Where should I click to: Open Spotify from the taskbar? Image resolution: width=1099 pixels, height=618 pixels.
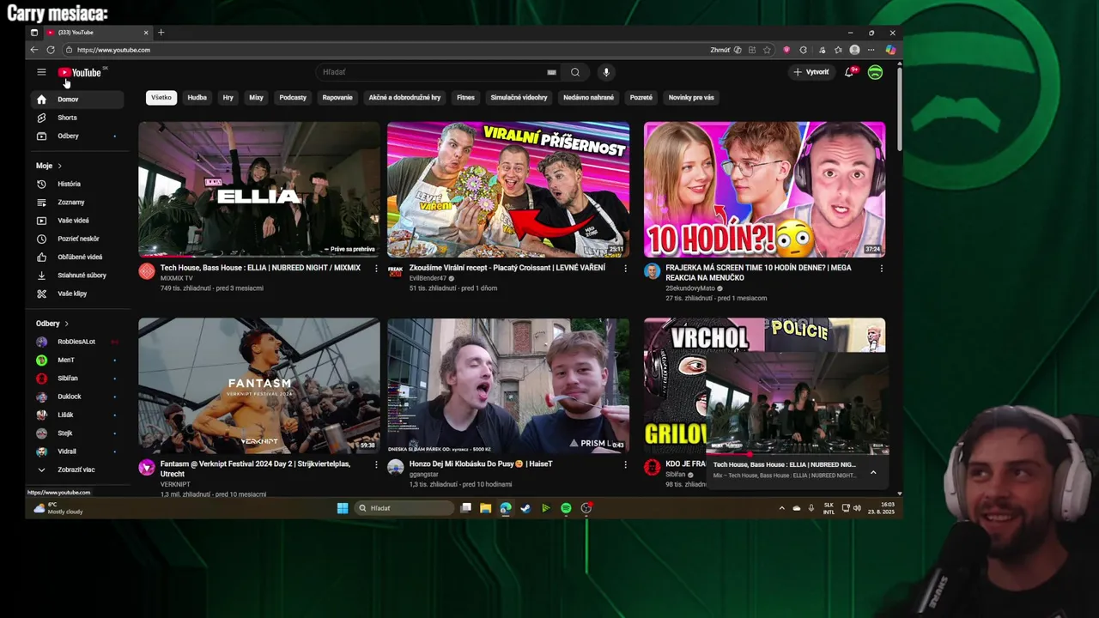coord(566,508)
